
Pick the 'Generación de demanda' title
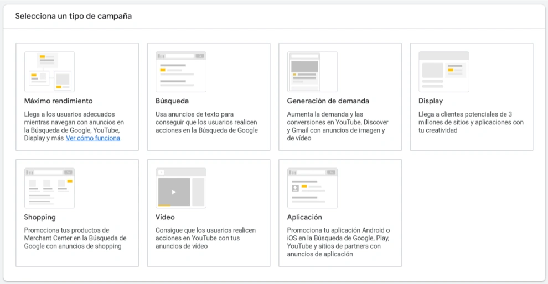[x=328, y=101]
